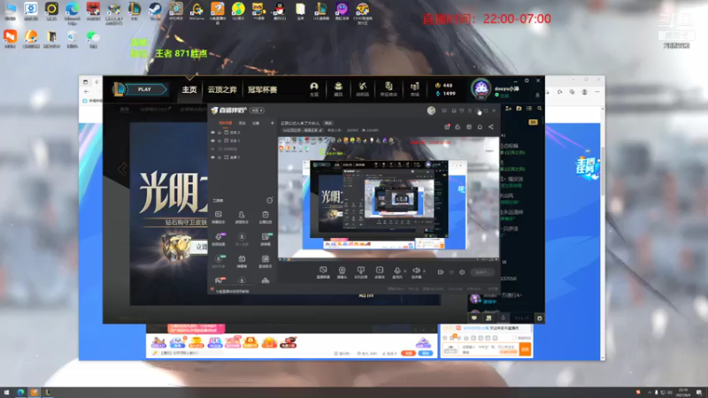Click the video playback source button

tap(380, 272)
